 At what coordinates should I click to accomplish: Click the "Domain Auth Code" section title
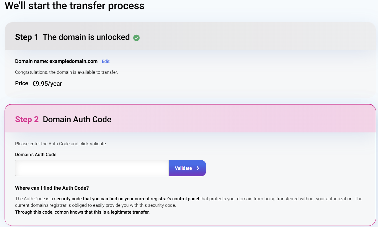tap(77, 119)
